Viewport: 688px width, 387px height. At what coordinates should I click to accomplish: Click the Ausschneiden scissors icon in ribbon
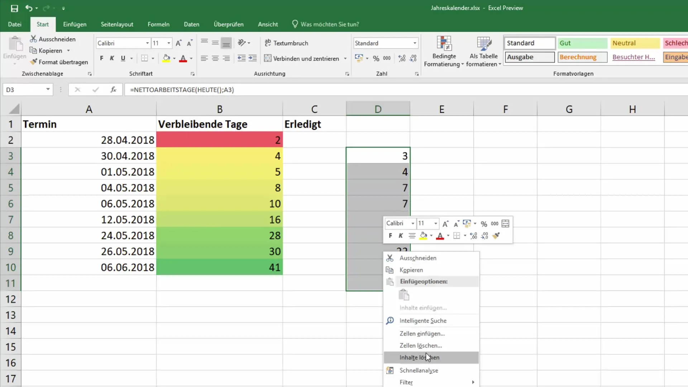coord(33,39)
